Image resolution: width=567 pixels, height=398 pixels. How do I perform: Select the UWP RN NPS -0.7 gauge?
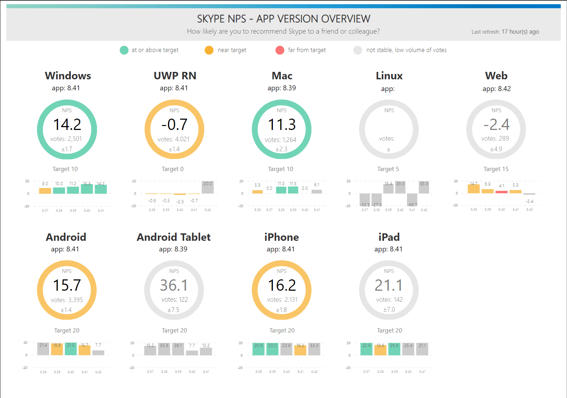tap(174, 130)
